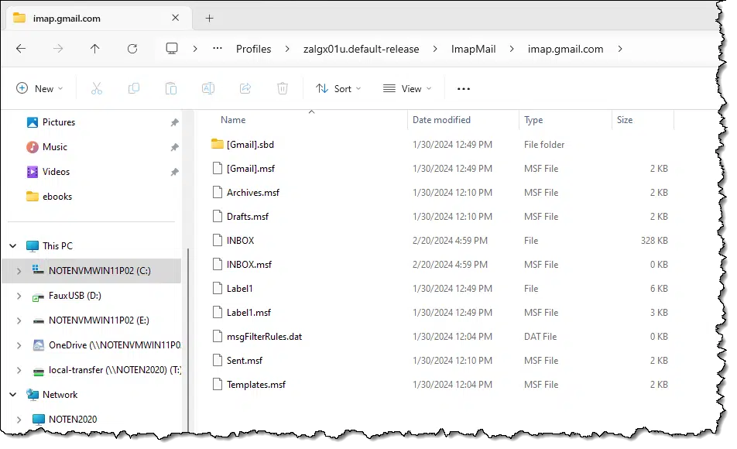The width and height of the screenshot is (737, 449).
Task: Navigate to ImapMail in the breadcrumb
Action: click(473, 49)
